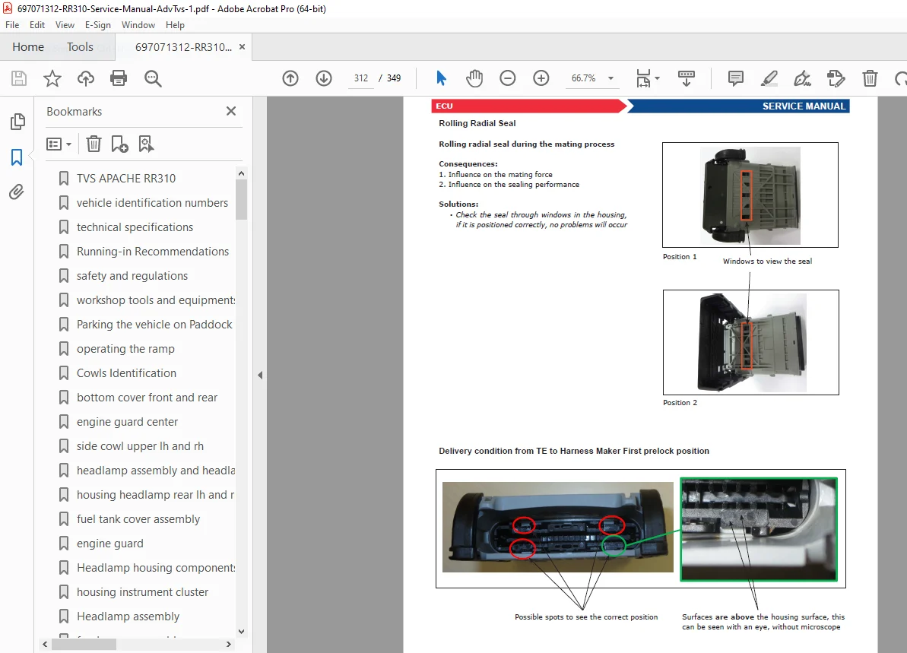Jump to technical specifications bookmark
The height and width of the screenshot is (653, 907).
[135, 227]
